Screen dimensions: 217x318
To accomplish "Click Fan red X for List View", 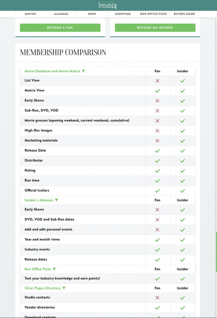I will point(157,81).
